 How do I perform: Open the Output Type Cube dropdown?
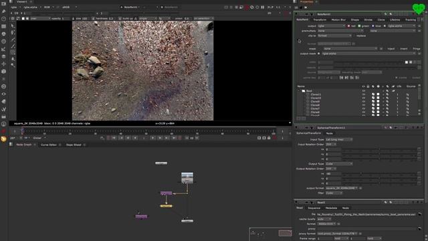(339, 164)
